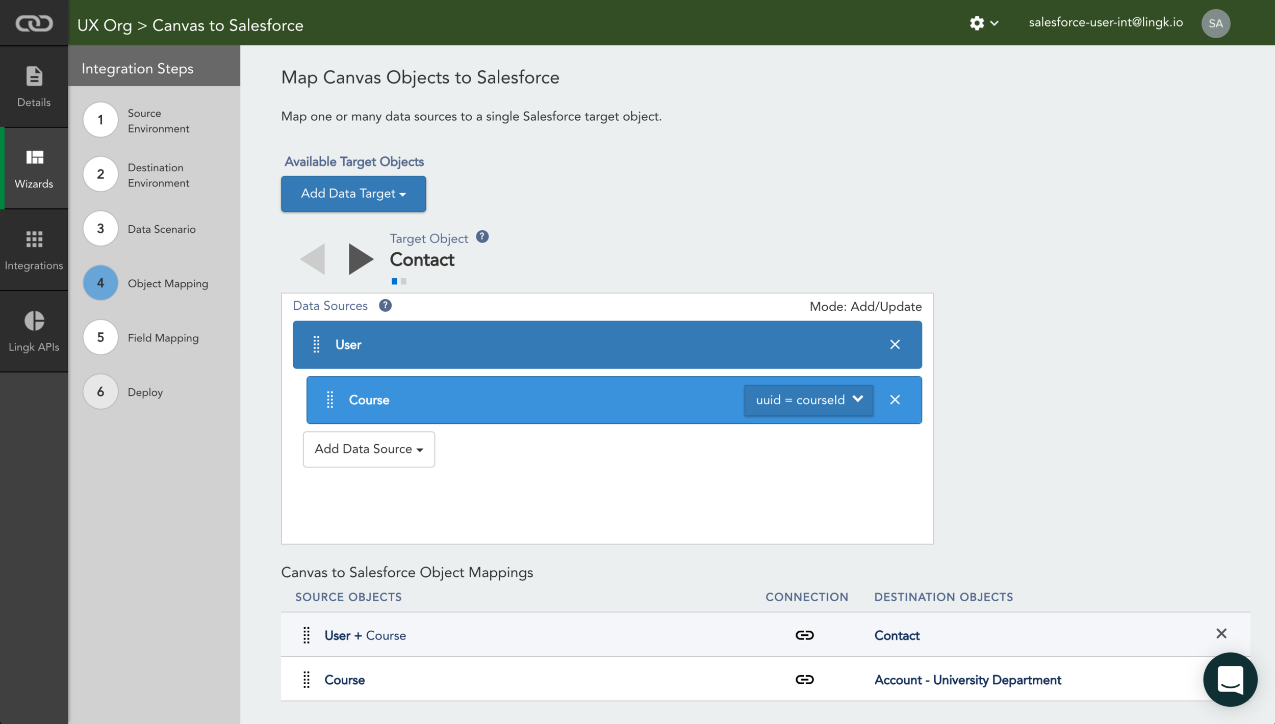1275x724 pixels.
Task: Delete the User + Course to Contact mapping
Action: click(x=1221, y=633)
